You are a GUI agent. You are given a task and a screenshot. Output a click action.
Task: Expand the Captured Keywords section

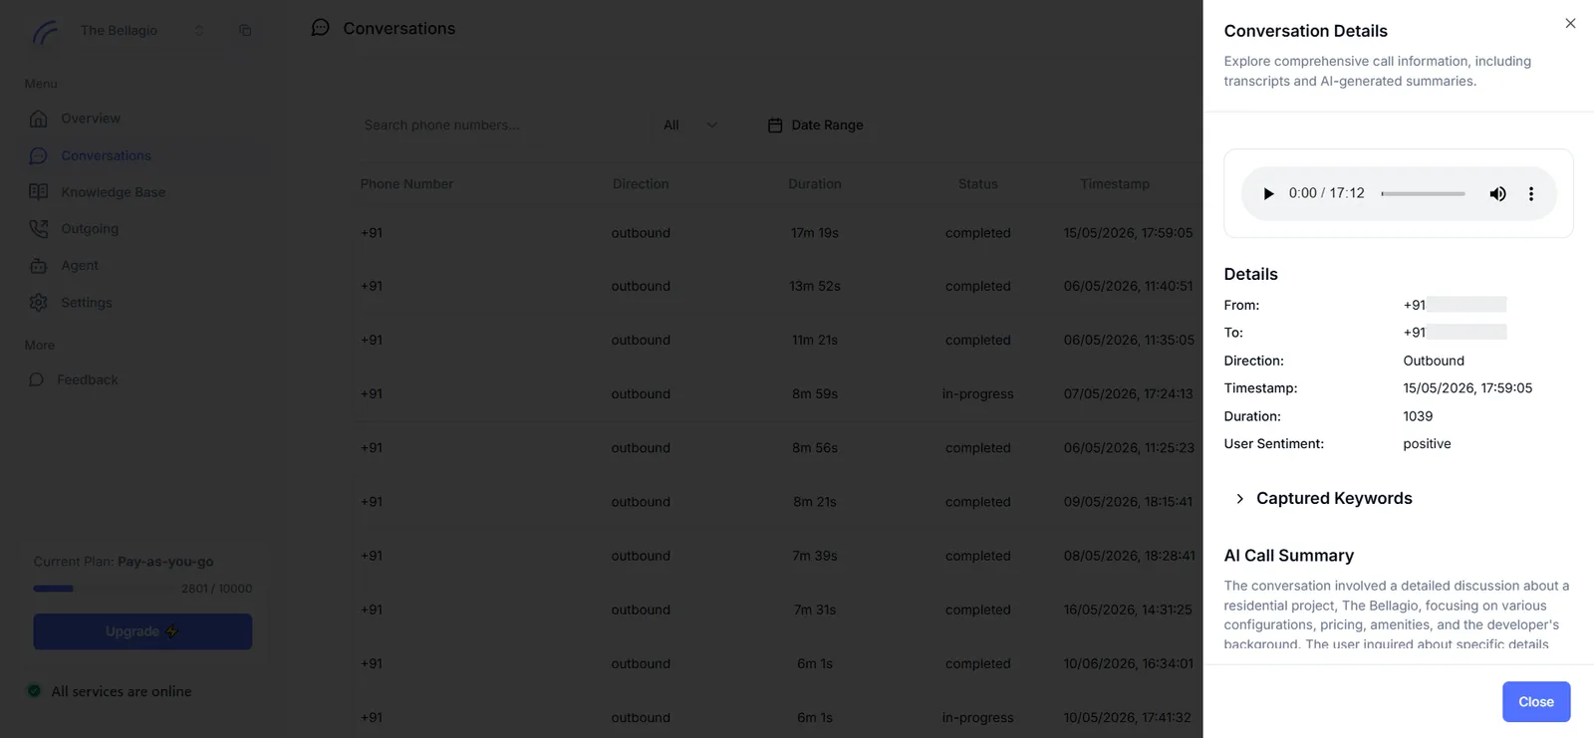pyautogui.click(x=1324, y=498)
